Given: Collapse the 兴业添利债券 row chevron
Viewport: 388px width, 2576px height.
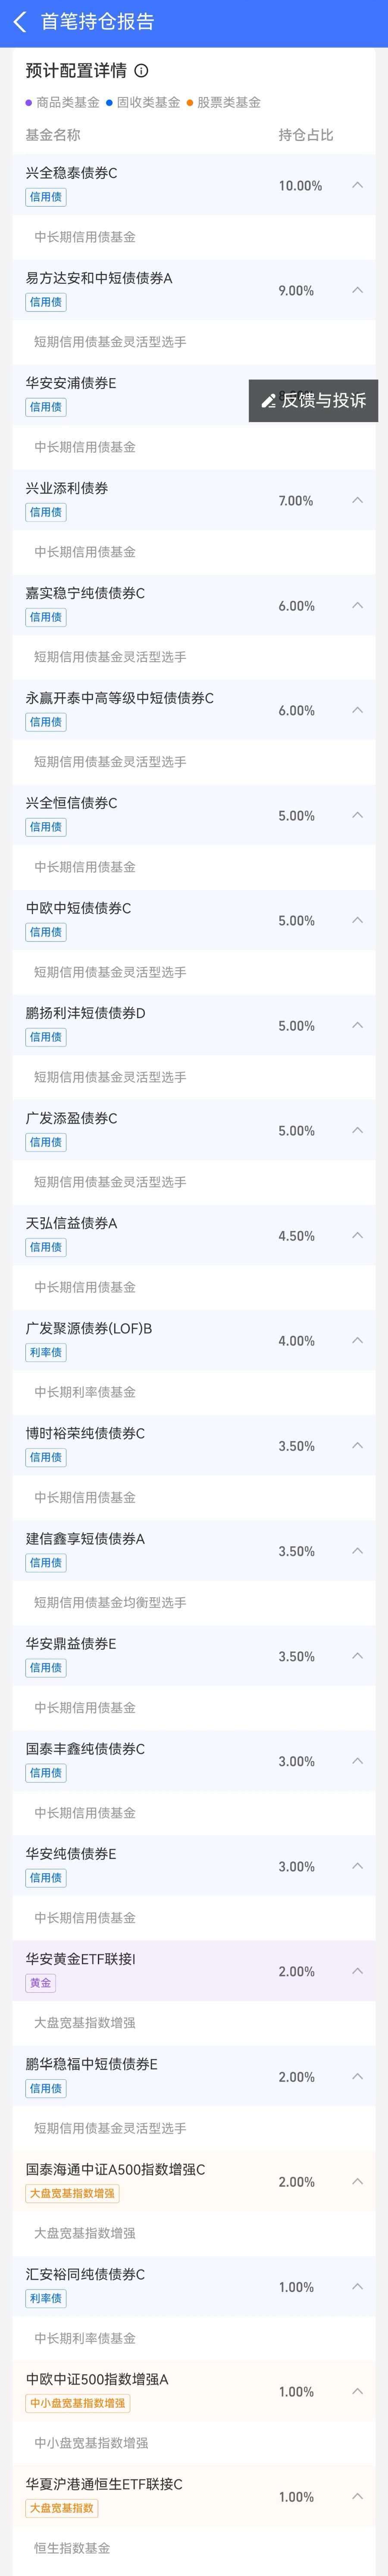Looking at the screenshot, I should pos(357,500).
